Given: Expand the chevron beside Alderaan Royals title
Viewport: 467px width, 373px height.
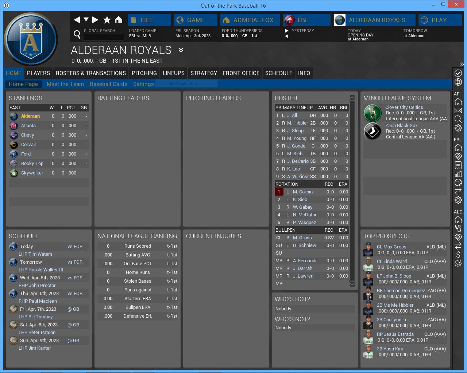Looking at the screenshot, I should [x=181, y=50].
